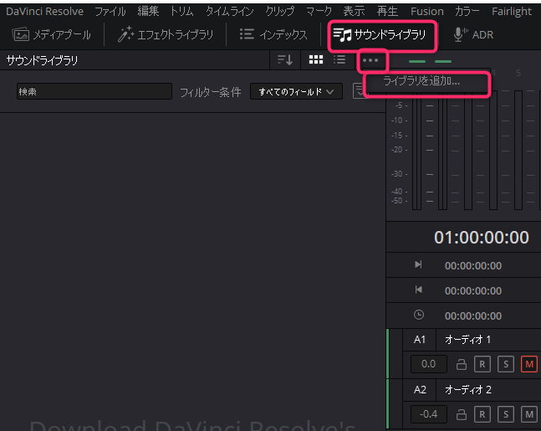Open the インデックス panel

273,35
